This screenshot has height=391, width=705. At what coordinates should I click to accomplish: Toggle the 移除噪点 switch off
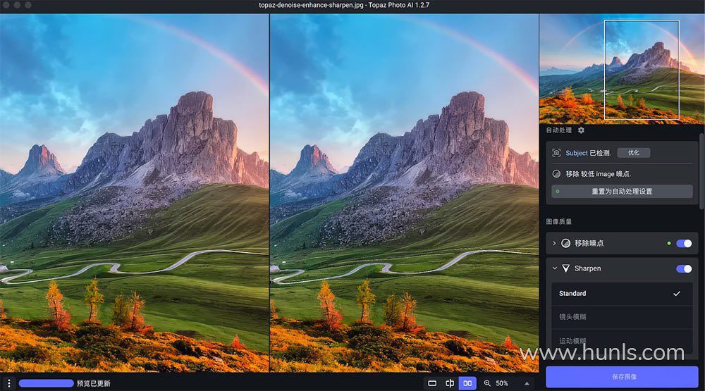click(684, 243)
